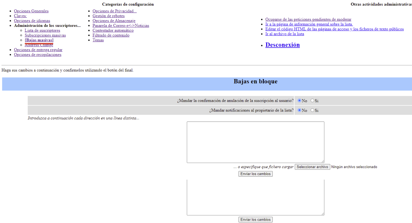Open Opciones de idiomas
The width and height of the screenshot is (412, 223).
coord(32,21)
